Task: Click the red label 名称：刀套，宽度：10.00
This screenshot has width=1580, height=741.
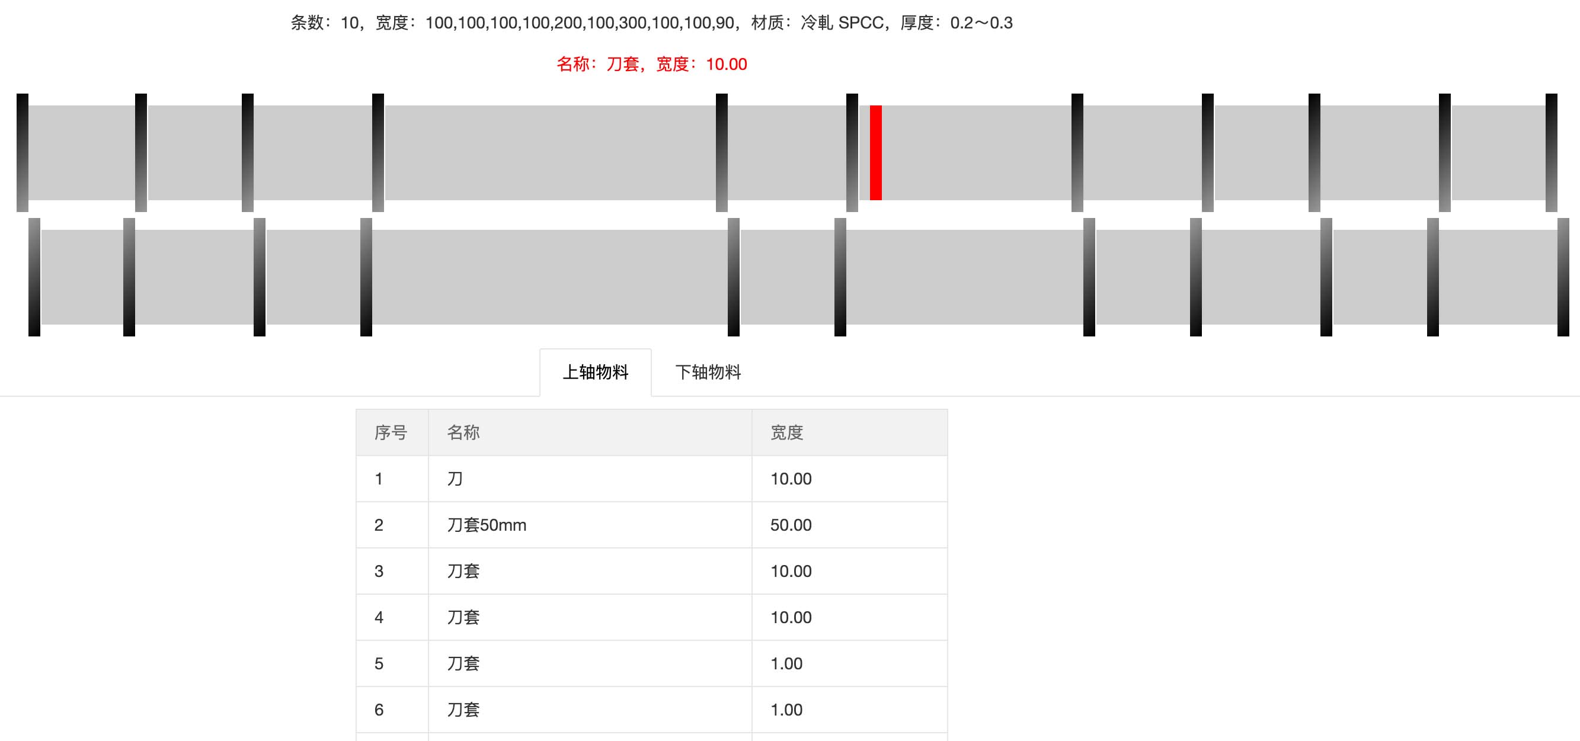Action: pyautogui.click(x=652, y=64)
